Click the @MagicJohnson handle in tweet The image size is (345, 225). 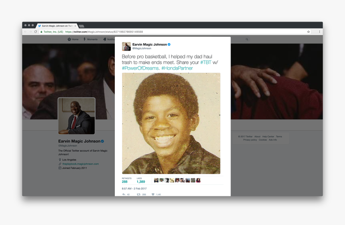[142, 48]
